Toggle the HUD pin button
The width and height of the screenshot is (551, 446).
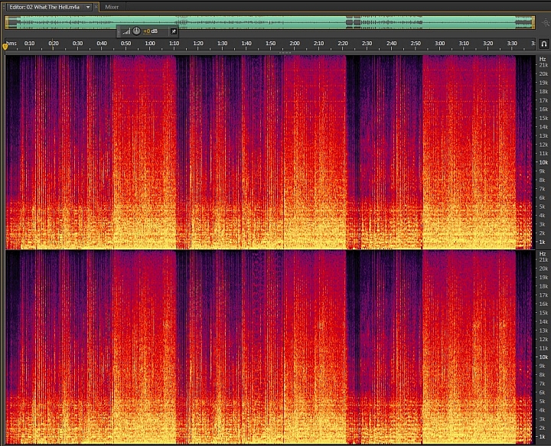pos(173,31)
